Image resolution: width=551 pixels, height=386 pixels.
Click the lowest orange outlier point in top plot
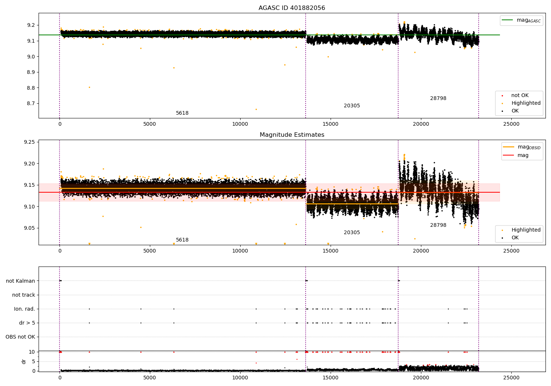tap(256, 109)
